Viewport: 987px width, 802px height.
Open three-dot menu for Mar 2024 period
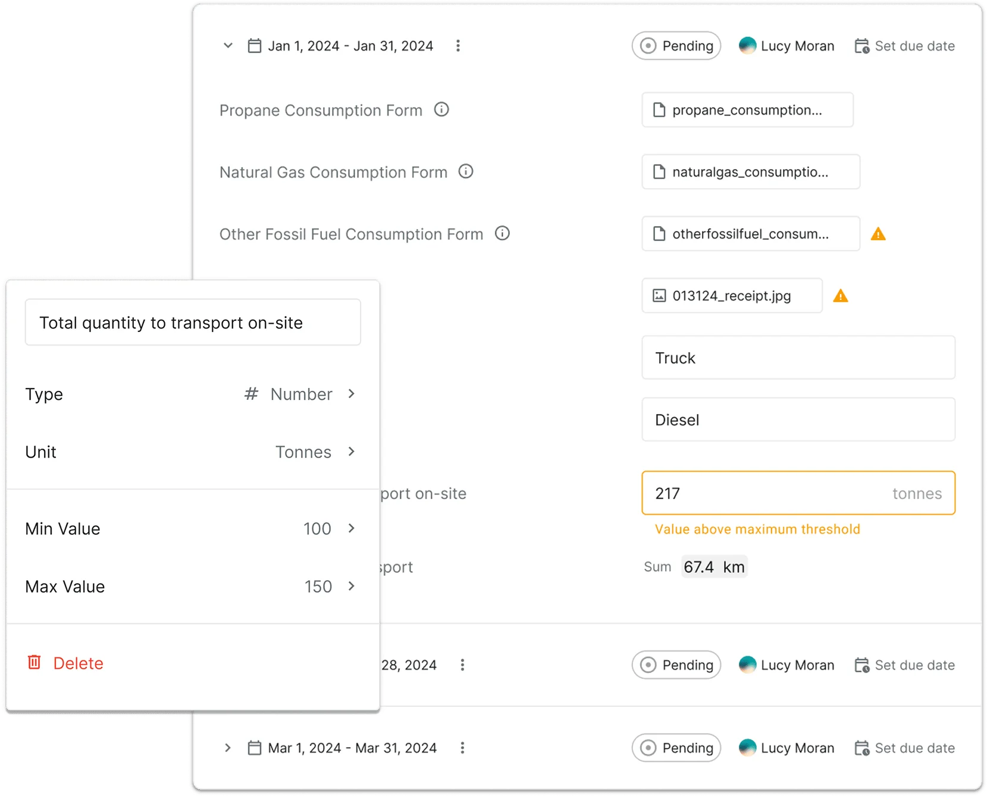(462, 748)
